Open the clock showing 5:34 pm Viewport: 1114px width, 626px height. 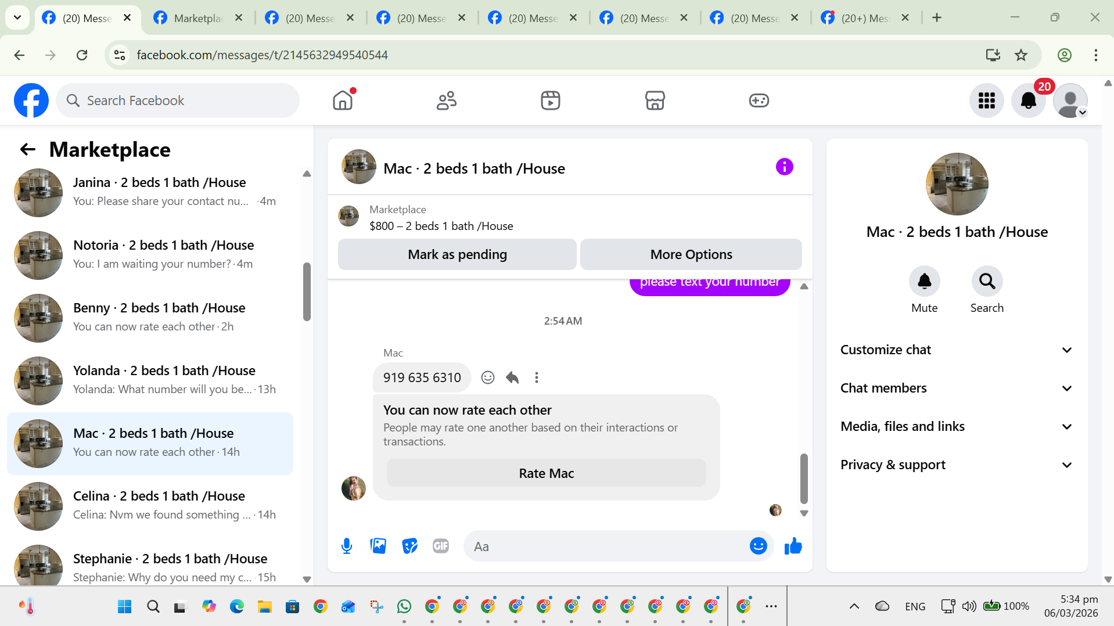coord(1071,606)
